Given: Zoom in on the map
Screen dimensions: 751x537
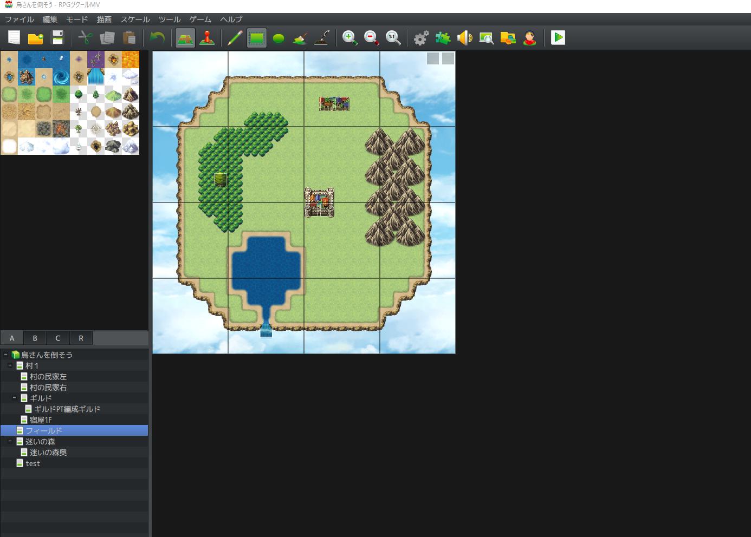Looking at the screenshot, I should tap(350, 38).
